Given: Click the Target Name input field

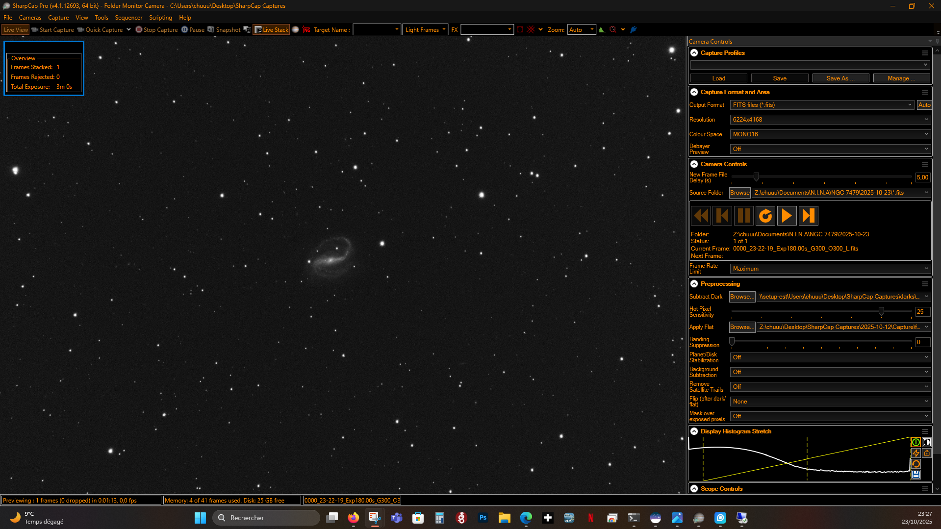Looking at the screenshot, I should click(377, 30).
